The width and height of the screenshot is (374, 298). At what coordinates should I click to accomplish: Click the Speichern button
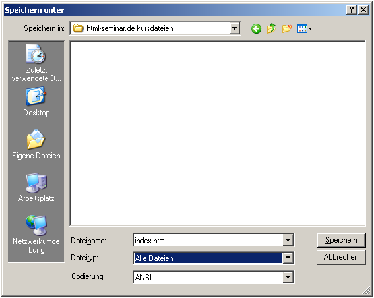pos(341,240)
